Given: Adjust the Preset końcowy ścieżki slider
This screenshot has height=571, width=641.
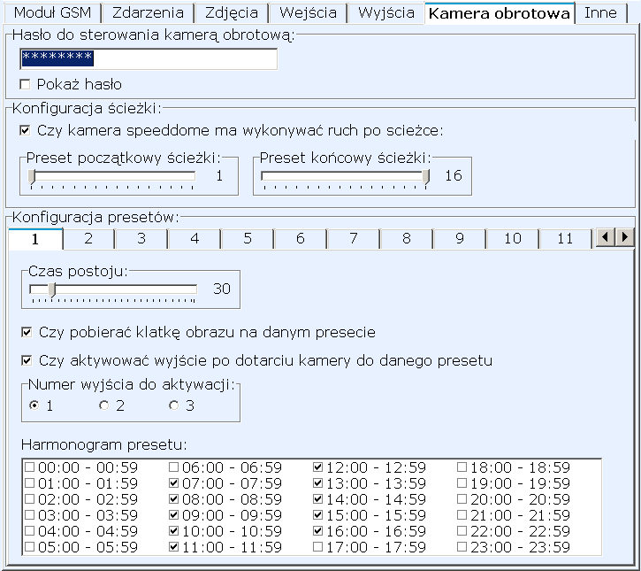Looking at the screenshot, I should [346, 177].
